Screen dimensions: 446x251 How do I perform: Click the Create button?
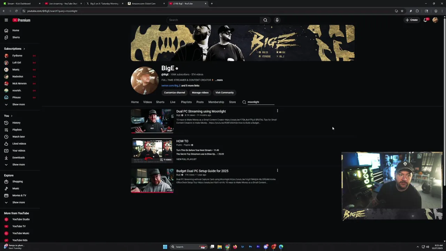point(412,20)
